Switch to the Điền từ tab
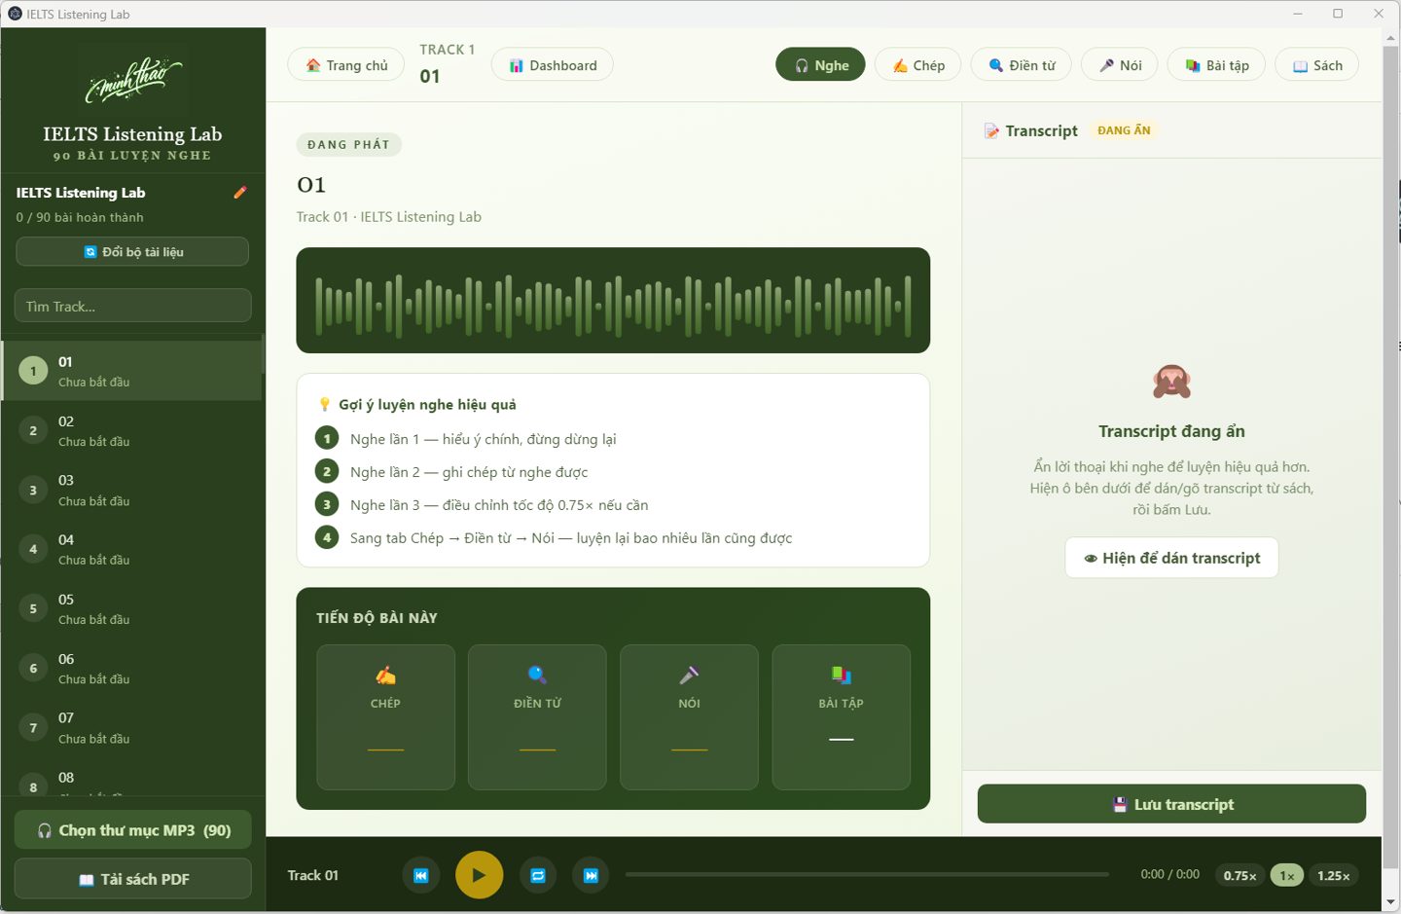The image size is (1401, 914). point(1022,65)
